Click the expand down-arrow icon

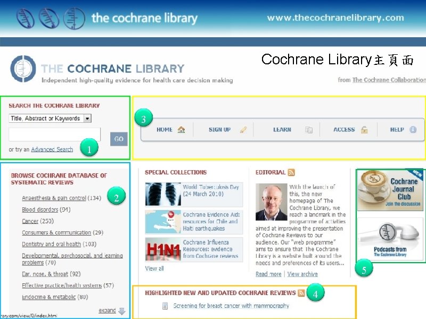click(122, 311)
